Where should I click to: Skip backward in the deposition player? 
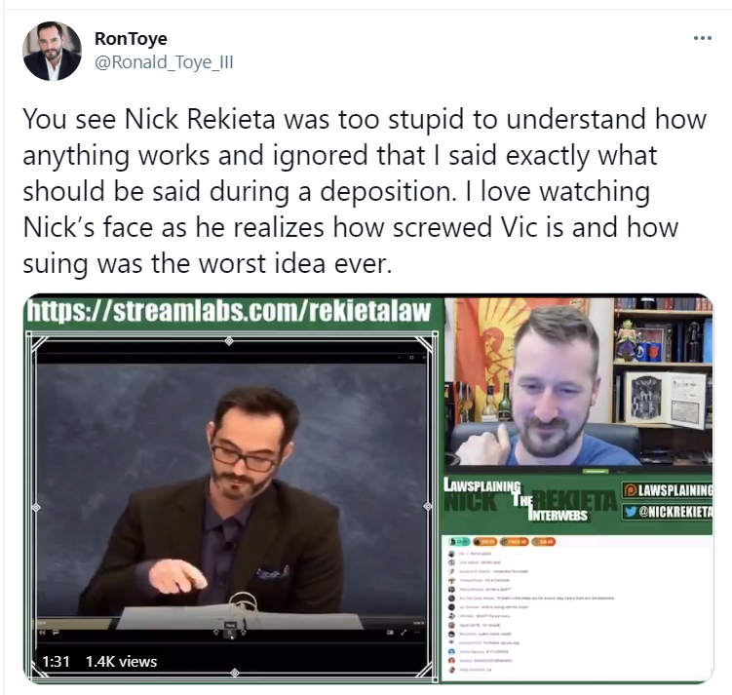coord(216,633)
